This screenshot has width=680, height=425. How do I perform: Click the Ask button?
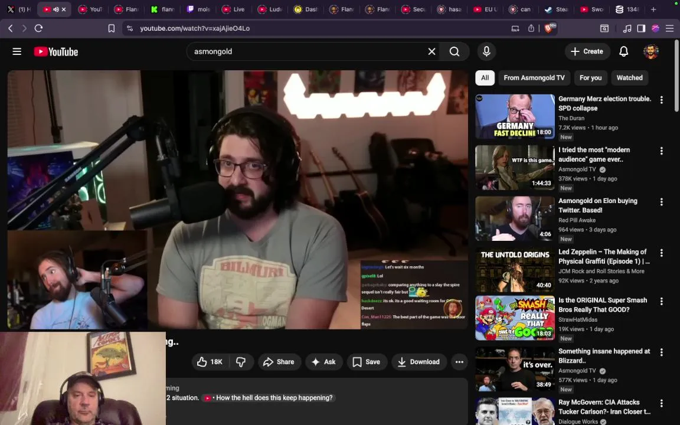pyautogui.click(x=324, y=362)
